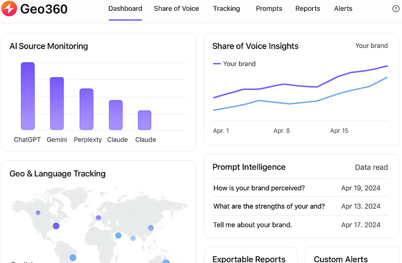Click the ChatGPT bar in chart
402x263 pixels.
[27, 96]
